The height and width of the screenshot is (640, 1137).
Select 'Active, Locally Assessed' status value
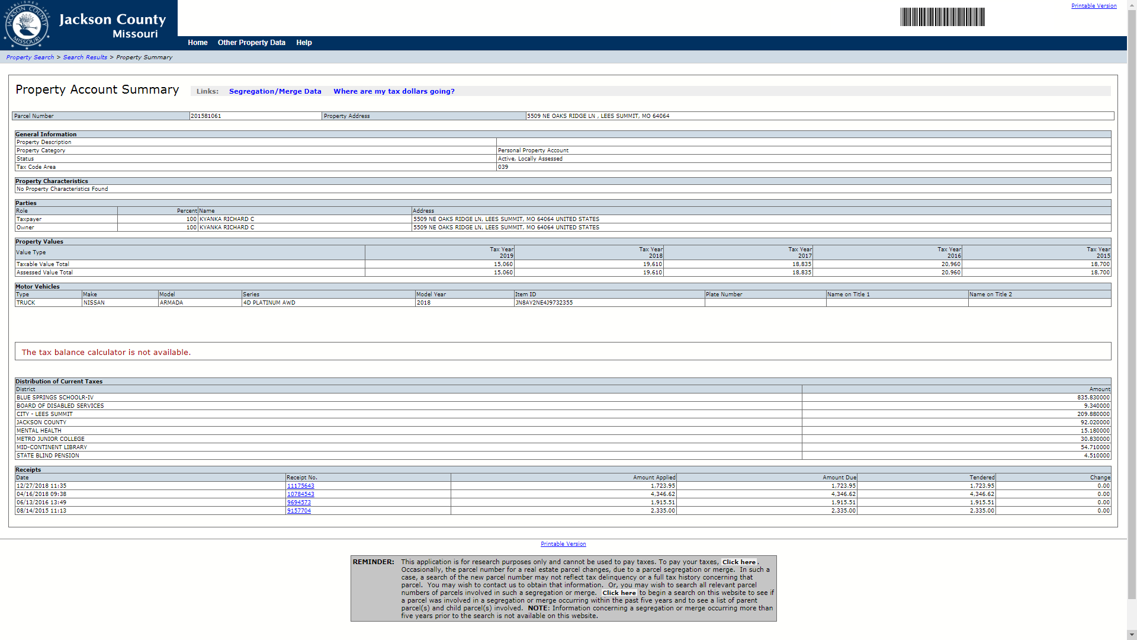point(530,159)
